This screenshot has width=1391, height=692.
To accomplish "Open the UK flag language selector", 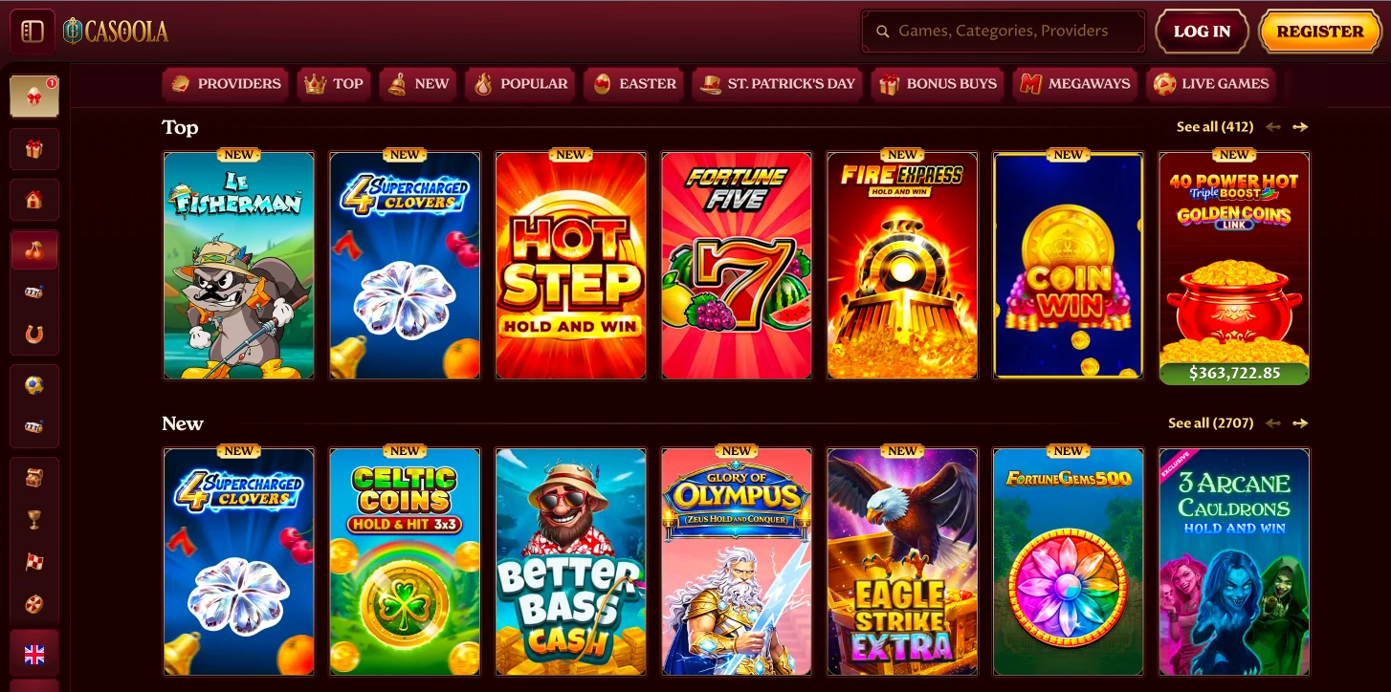I will click(x=34, y=654).
